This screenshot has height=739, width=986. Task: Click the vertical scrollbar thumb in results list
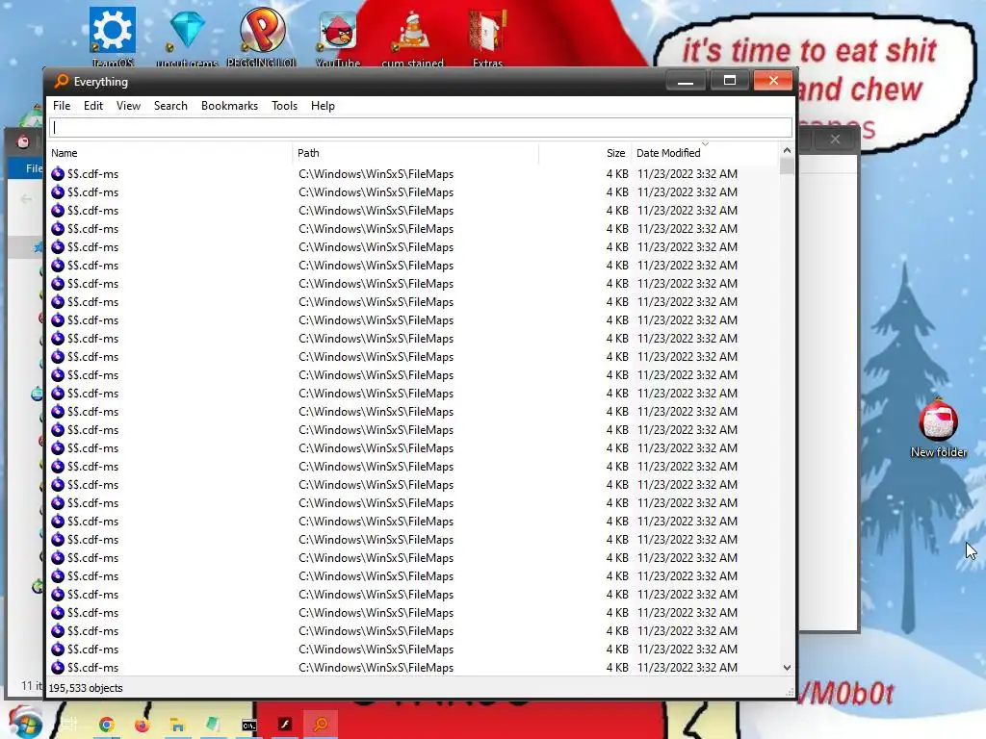coord(787,166)
